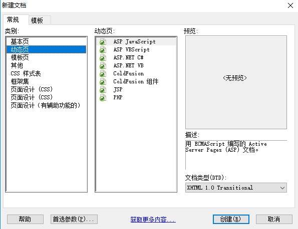This screenshot has width=298, height=229.
Task: Click the 帮助 button
Action: 25,219
